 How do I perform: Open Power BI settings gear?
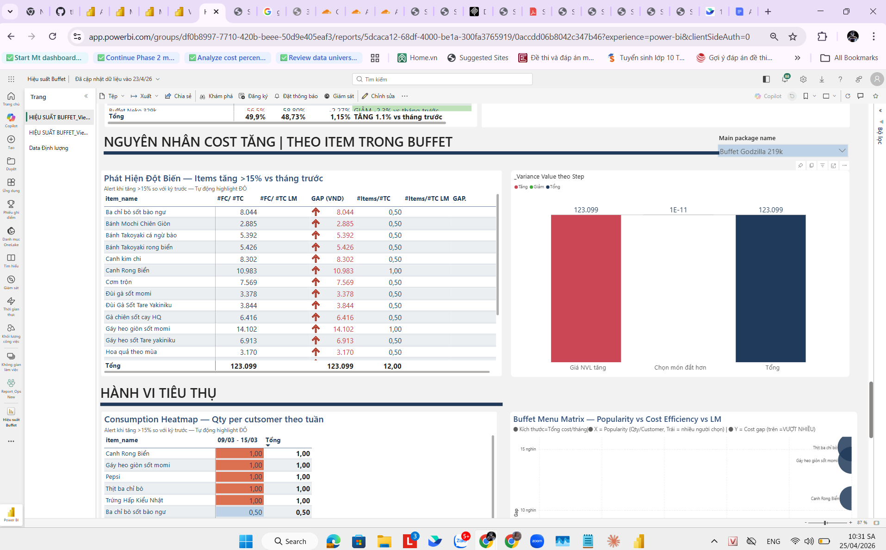coord(803,79)
